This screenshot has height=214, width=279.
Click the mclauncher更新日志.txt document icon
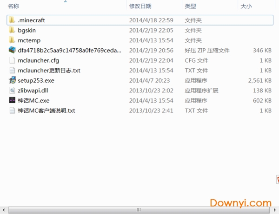pyautogui.click(x=12, y=71)
